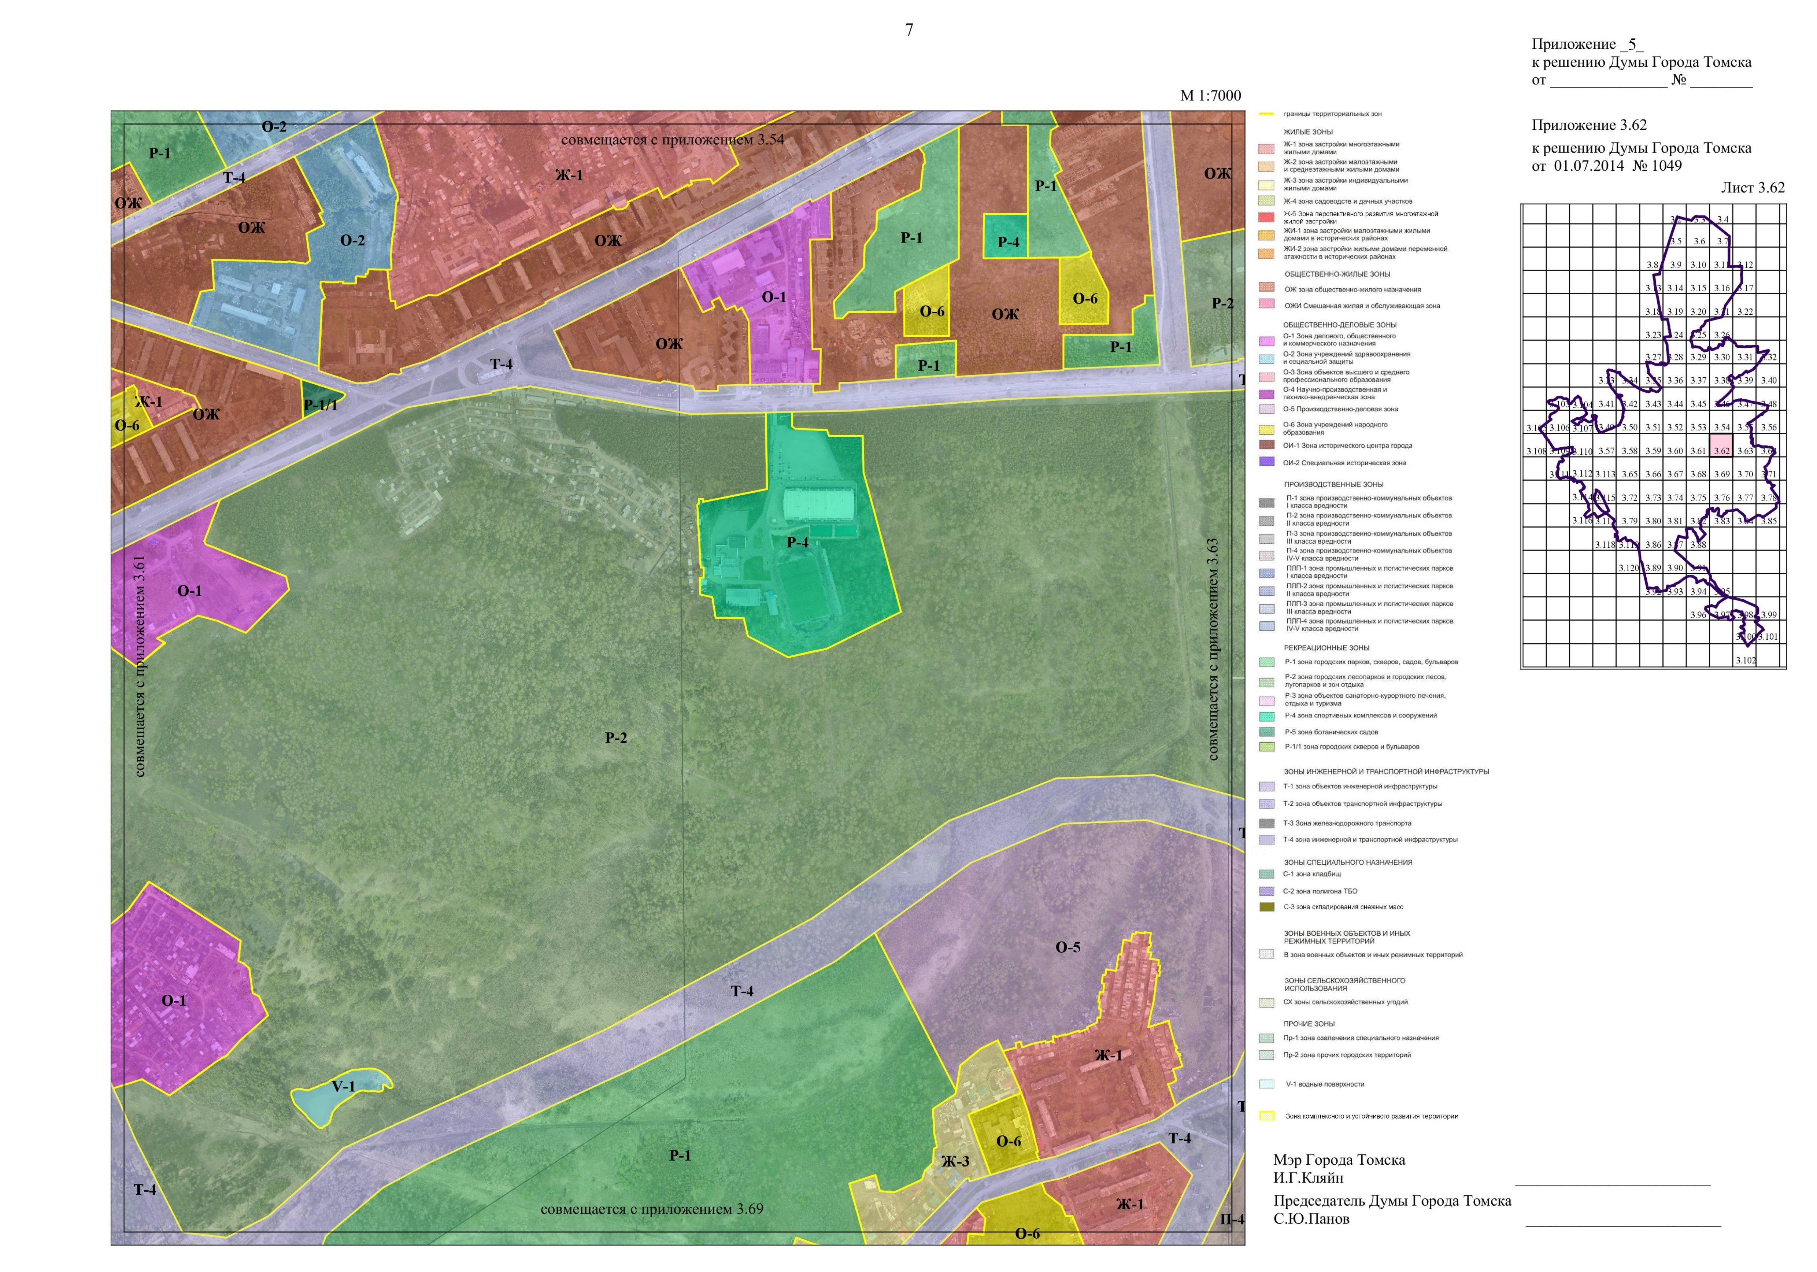The width and height of the screenshot is (1817, 1272).
Task: Click the 'Лист 3.62' sheet label
Action: coord(1753,188)
